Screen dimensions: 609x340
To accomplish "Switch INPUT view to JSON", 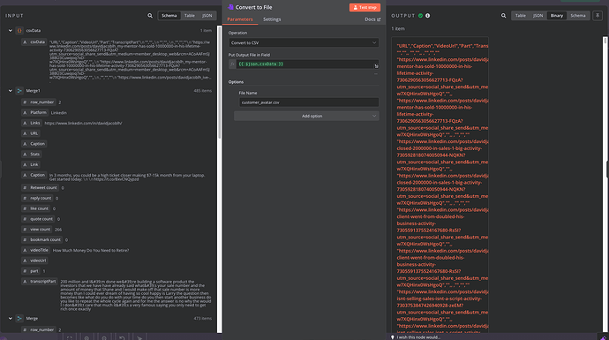I will (x=207, y=16).
